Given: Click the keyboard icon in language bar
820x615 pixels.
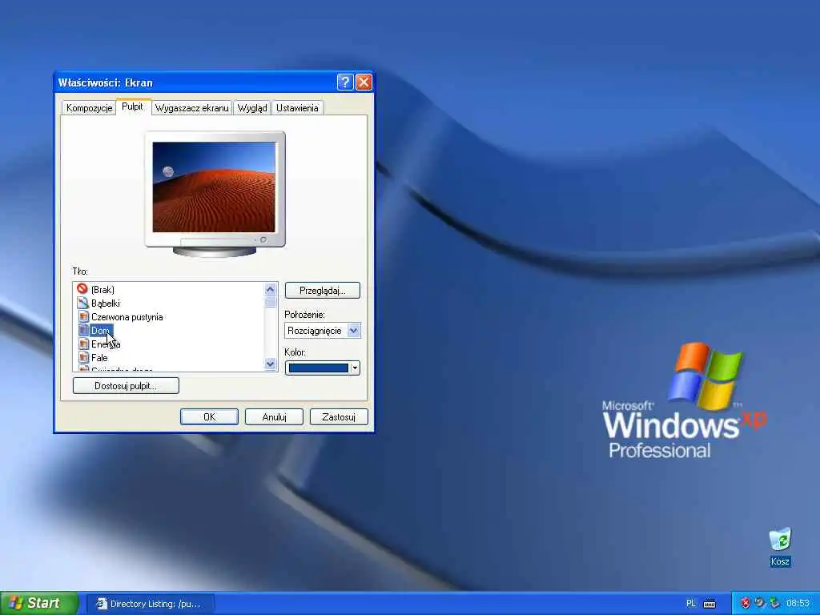Looking at the screenshot, I should tap(709, 604).
